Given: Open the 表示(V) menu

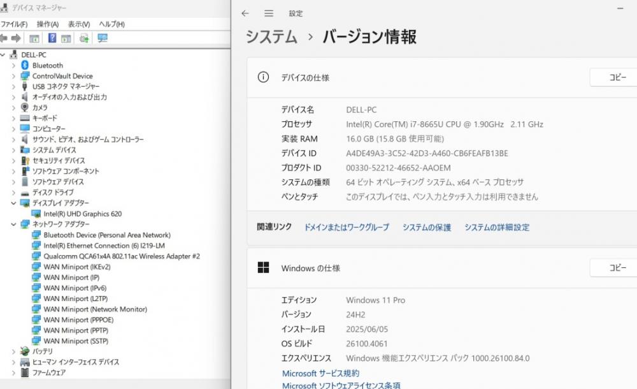Looking at the screenshot, I should tap(79, 24).
